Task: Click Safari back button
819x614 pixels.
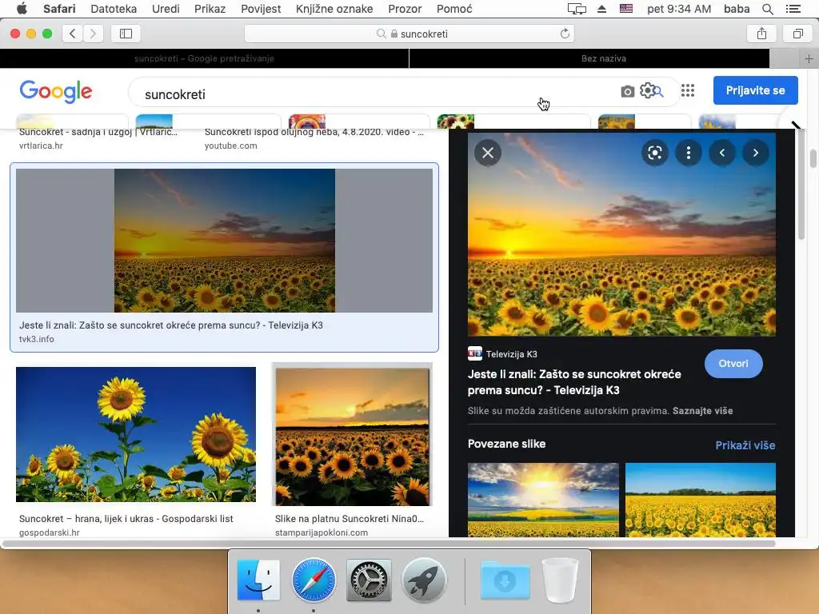Action: (x=73, y=34)
